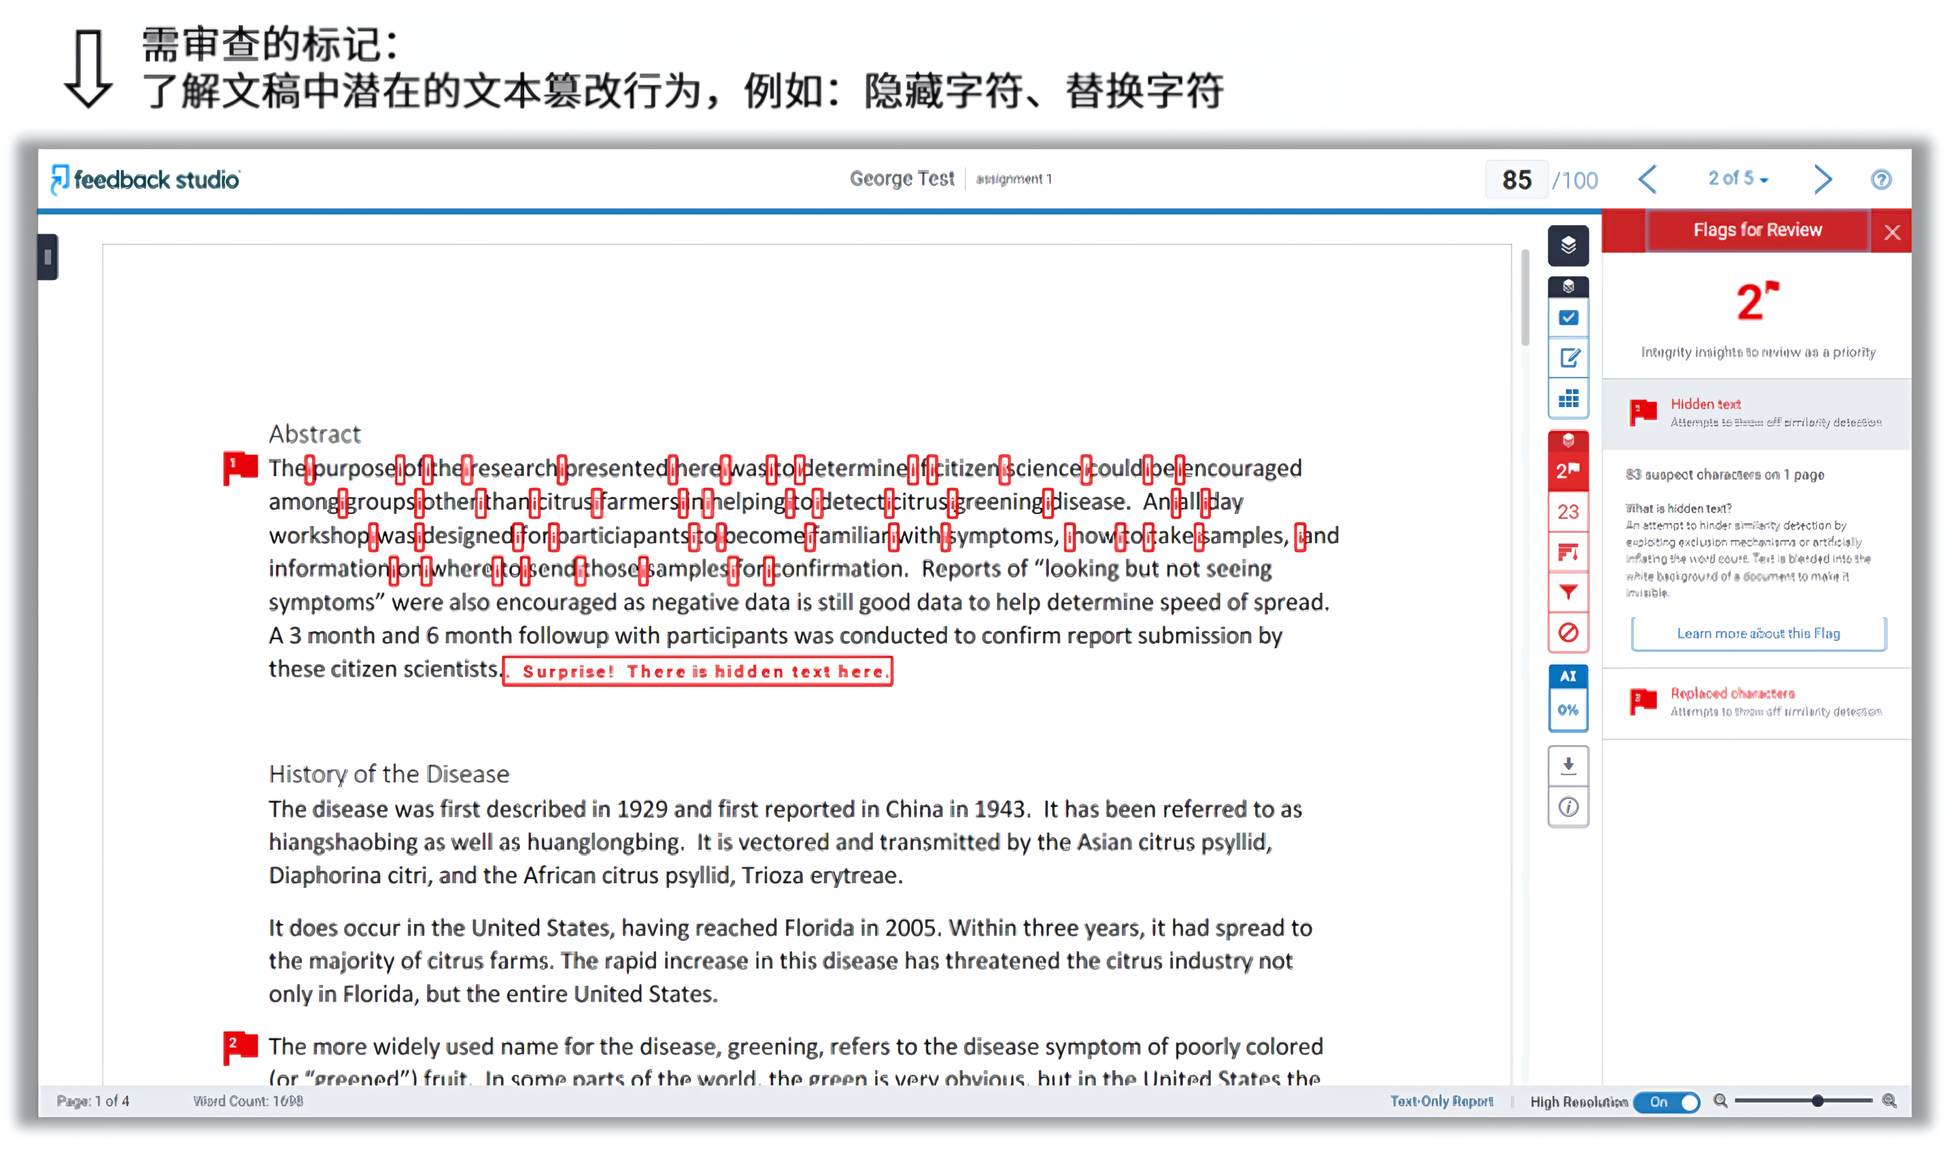Image resolution: width=1950 pixels, height=1149 pixels.
Task: Click the 'What is hidden text?' heading
Action: 1677,509
